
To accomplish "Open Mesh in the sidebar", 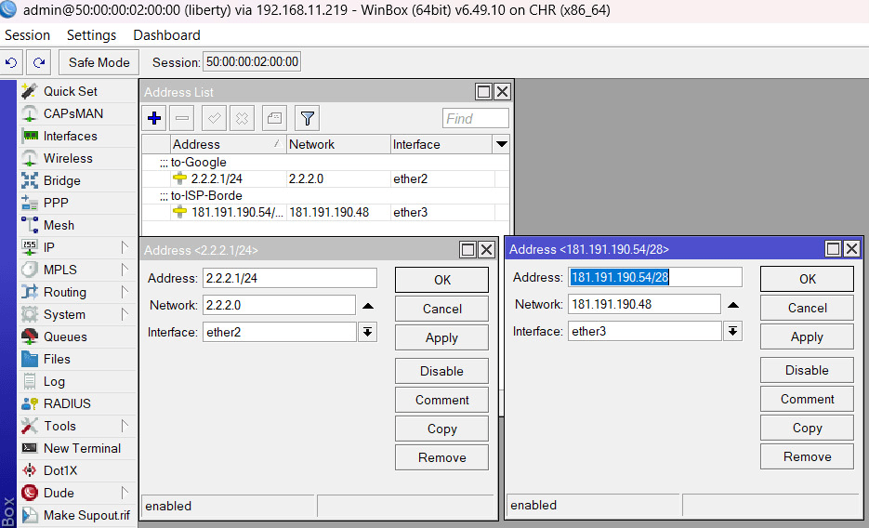I will click(77, 225).
